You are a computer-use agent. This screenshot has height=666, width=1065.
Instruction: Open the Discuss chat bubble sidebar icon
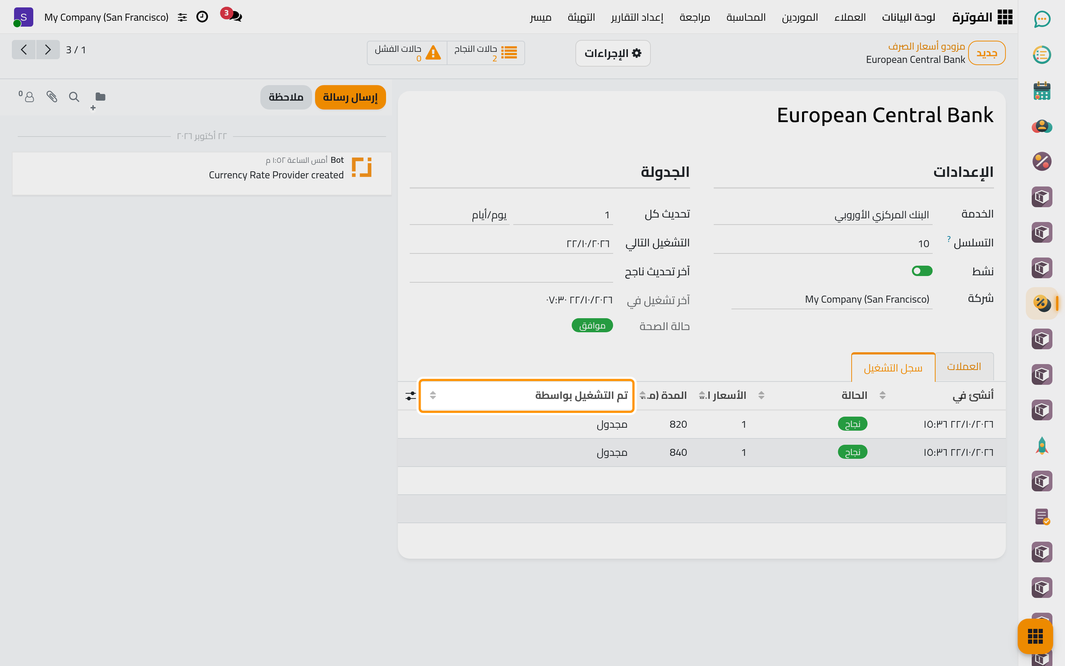point(1042,19)
